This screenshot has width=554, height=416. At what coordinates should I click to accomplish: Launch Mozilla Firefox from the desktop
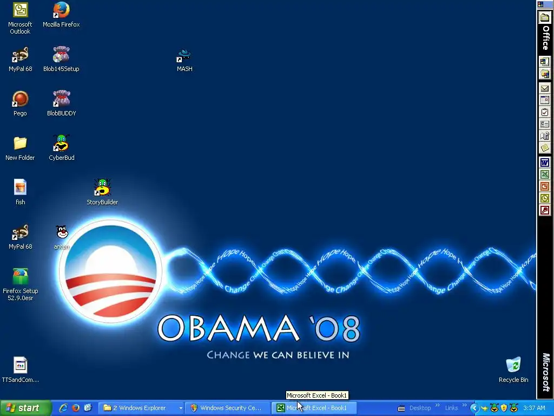[x=61, y=15]
